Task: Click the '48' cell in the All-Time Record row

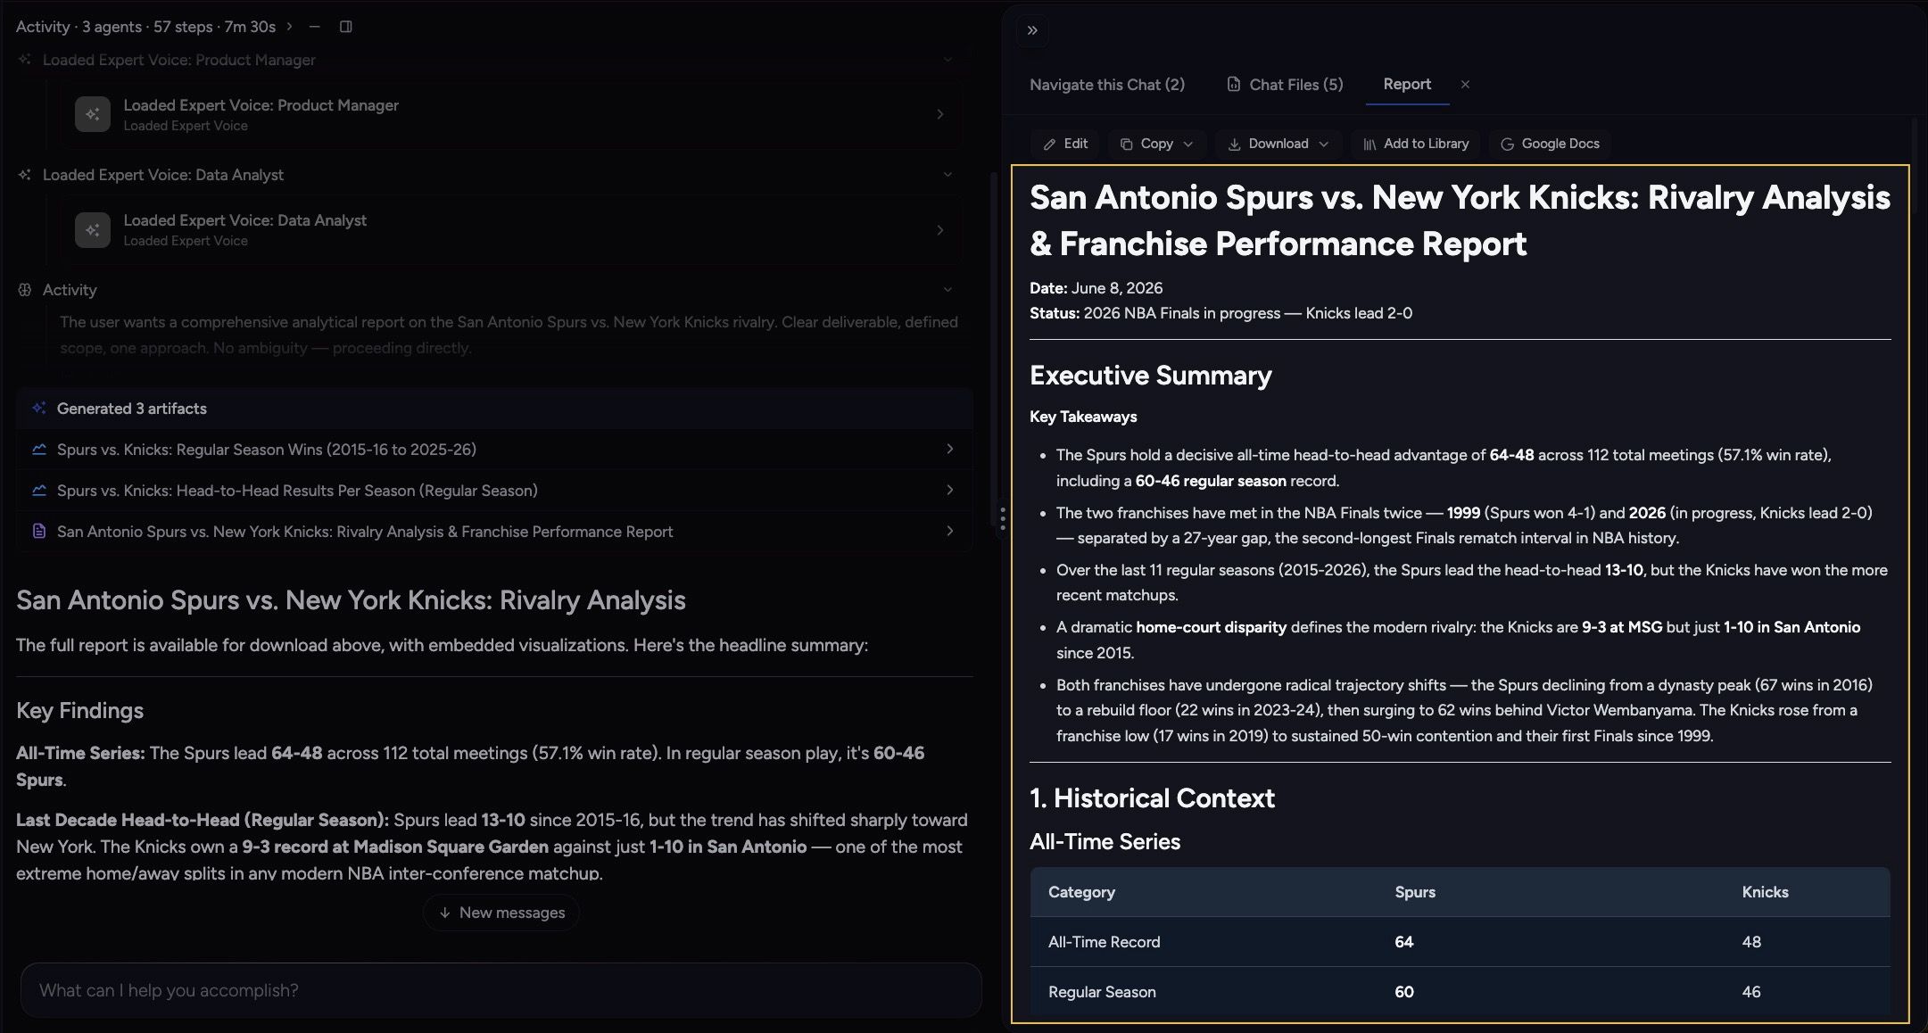Action: click(x=1751, y=942)
